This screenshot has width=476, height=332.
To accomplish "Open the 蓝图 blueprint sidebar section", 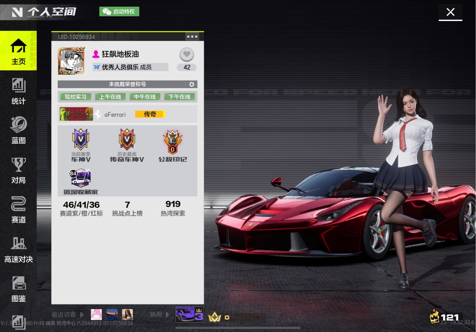I will 18,130.
